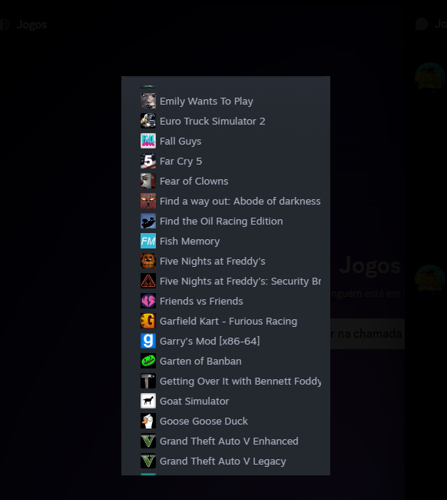The width and height of the screenshot is (447, 500).
Task: Open the Jogos channel header
Action: [31, 25]
